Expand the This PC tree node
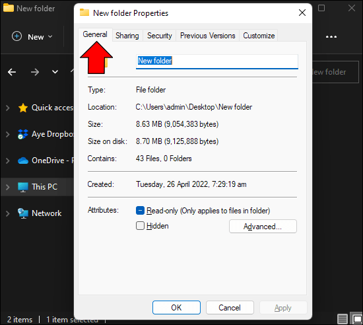Screen dimensions: 363x325 (x=8, y=187)
